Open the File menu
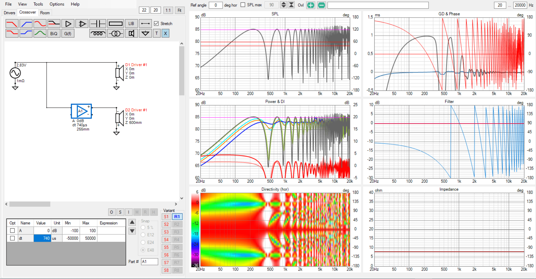Viewport: 536px width, 279px height. click(8, 4)
